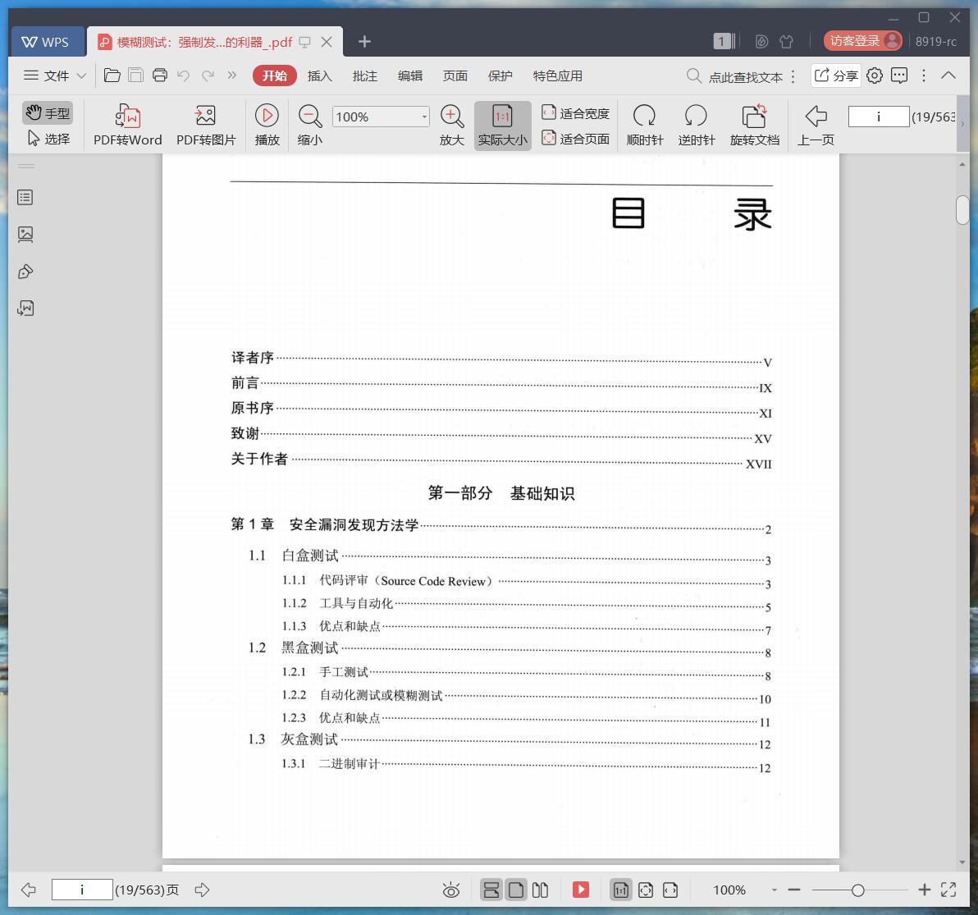The height and width of the screenshot is (915, 978).
Task: Expand the 文件 dropdown arrow
Action: 81,76
